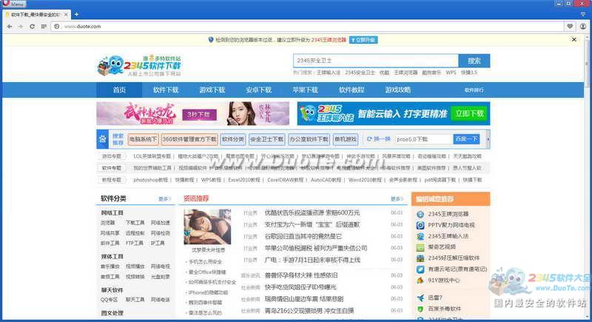The height and width of the screenshot is (322, 592).
Task: Click the 91Y游戏中心 icon
Action: [x=420, y=281]
